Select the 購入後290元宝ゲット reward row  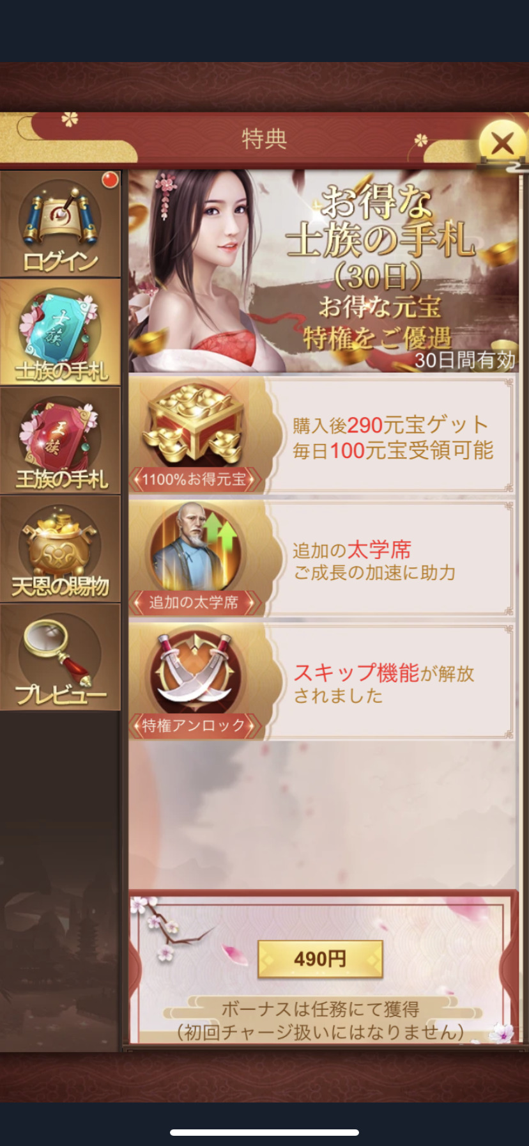(322, 435)
